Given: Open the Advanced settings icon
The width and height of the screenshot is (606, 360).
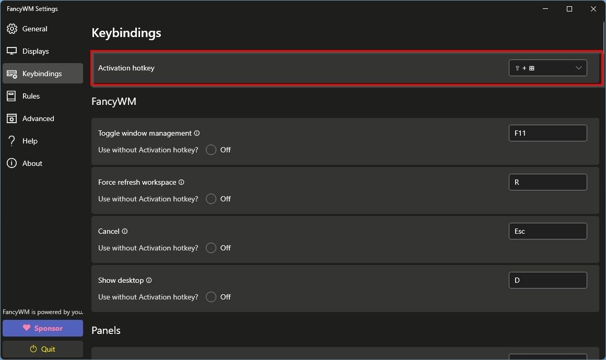Looking at the screenshot, I should 12,118.
